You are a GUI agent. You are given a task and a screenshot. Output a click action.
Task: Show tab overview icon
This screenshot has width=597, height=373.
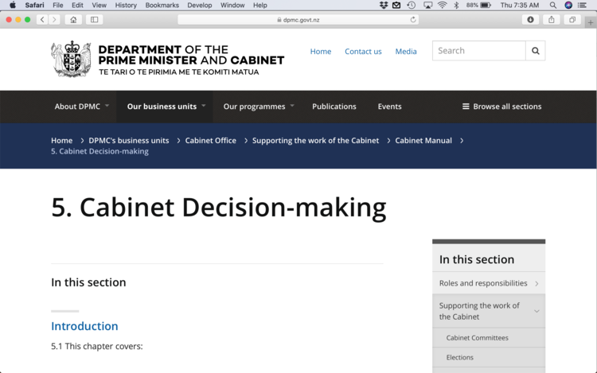coord(572,20)
